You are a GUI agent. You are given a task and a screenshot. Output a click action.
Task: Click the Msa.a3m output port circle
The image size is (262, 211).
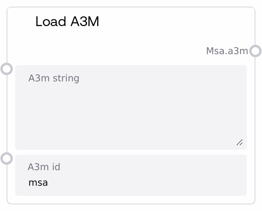pos(255,51)
